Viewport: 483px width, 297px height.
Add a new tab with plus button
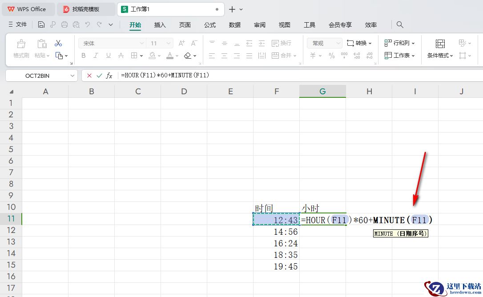point(232,9)
